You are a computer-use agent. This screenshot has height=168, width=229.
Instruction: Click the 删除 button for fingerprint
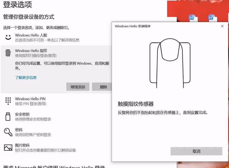pyautogui.click(x=102, y=87)
